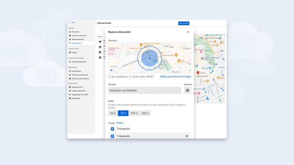Viewport: 294px width, 165px height.
Task: Remove the highlighted Trabajando task with X
Action: coord(187,136)
